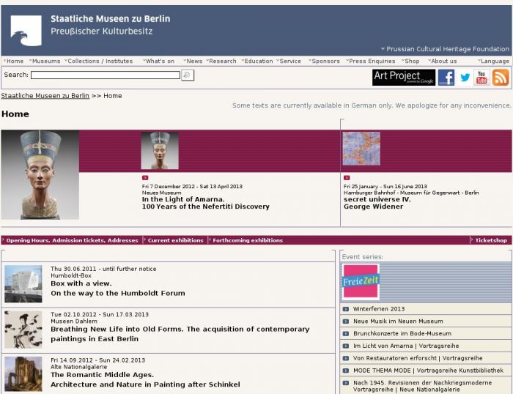Open the Ticketshop link
The width and height of the screenshot is (513, 394).
click(491, 240)
